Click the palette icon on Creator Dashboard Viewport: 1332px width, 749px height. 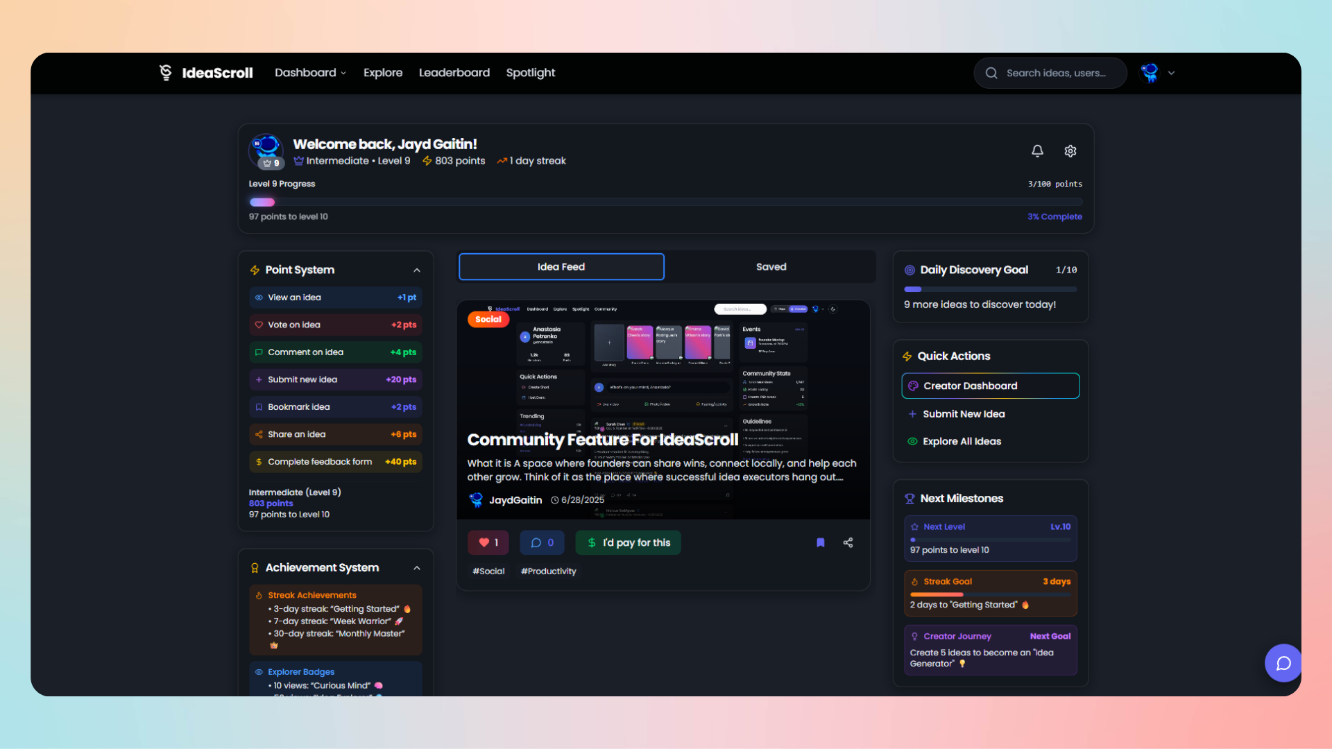pos(913,386)
